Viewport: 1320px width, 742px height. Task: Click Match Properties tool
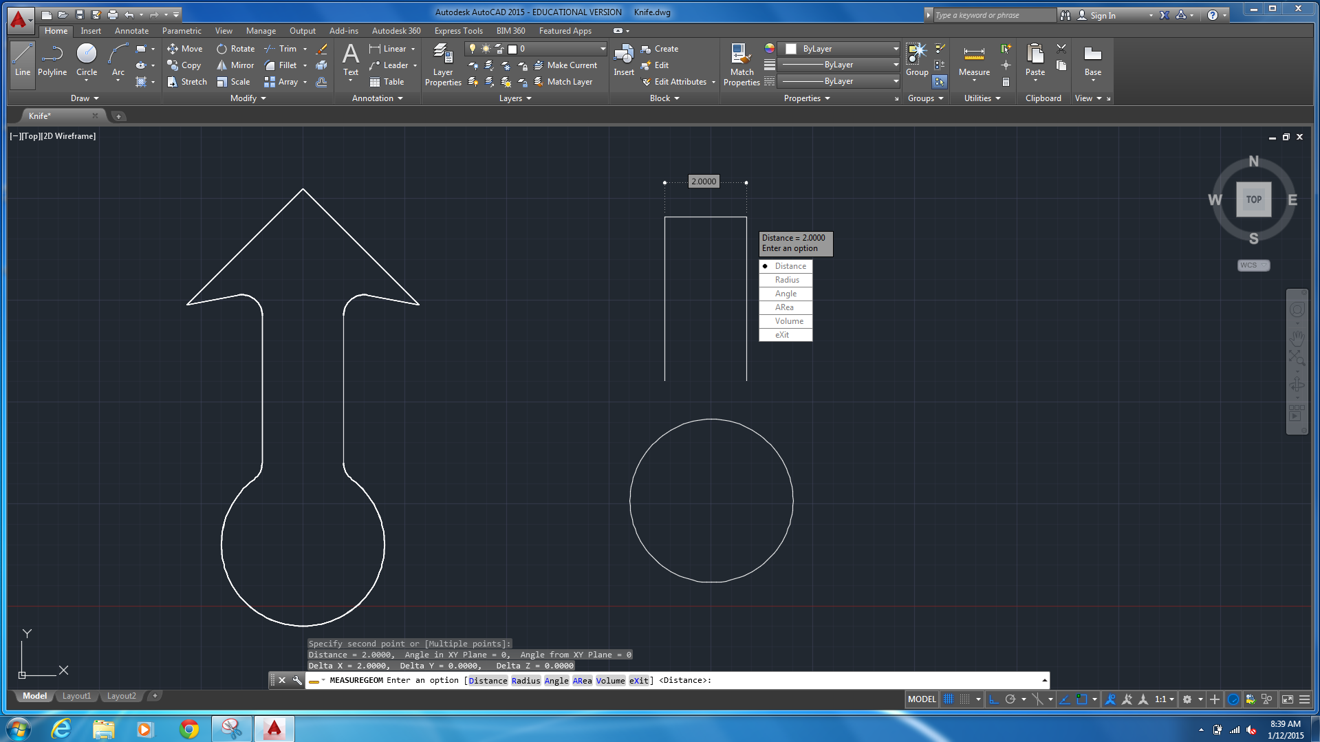742,65
